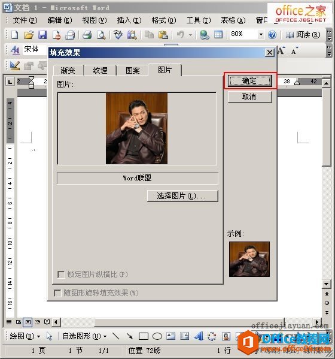Click the ruler tab-type selector L box

point(10,82)
